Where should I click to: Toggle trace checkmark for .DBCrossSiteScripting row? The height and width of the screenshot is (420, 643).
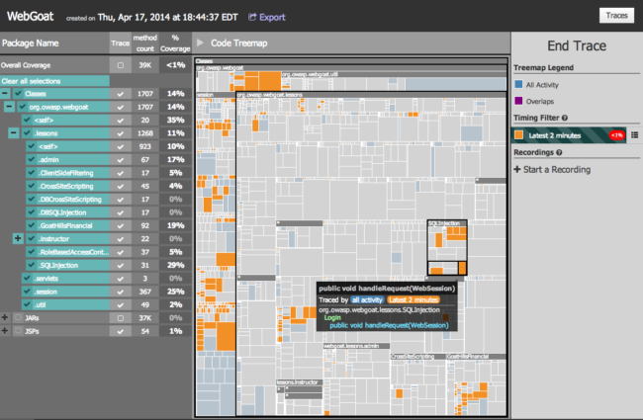tap(120, 200)
